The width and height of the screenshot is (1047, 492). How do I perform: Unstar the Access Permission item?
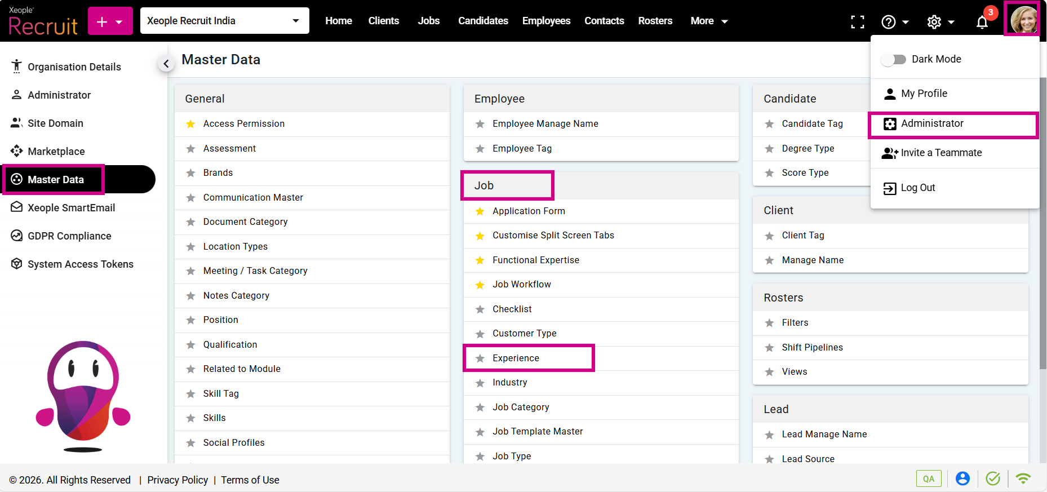pos(191,124)
